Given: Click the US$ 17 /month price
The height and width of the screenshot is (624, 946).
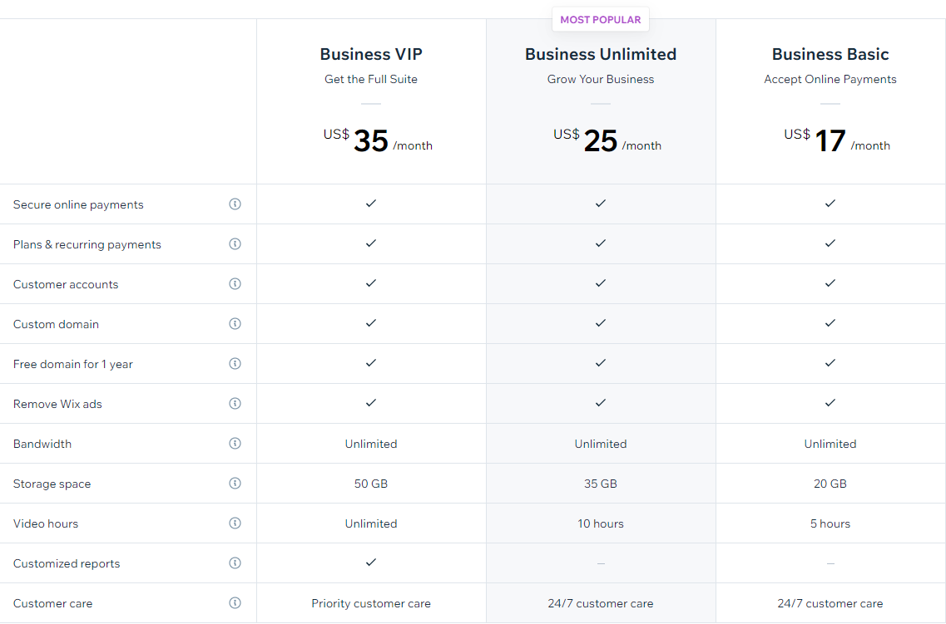Looking at the screenshot, I should (x=837, y=141).
